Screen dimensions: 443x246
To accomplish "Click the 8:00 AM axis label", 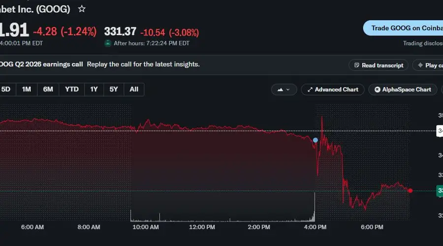I will click(89, 227).
